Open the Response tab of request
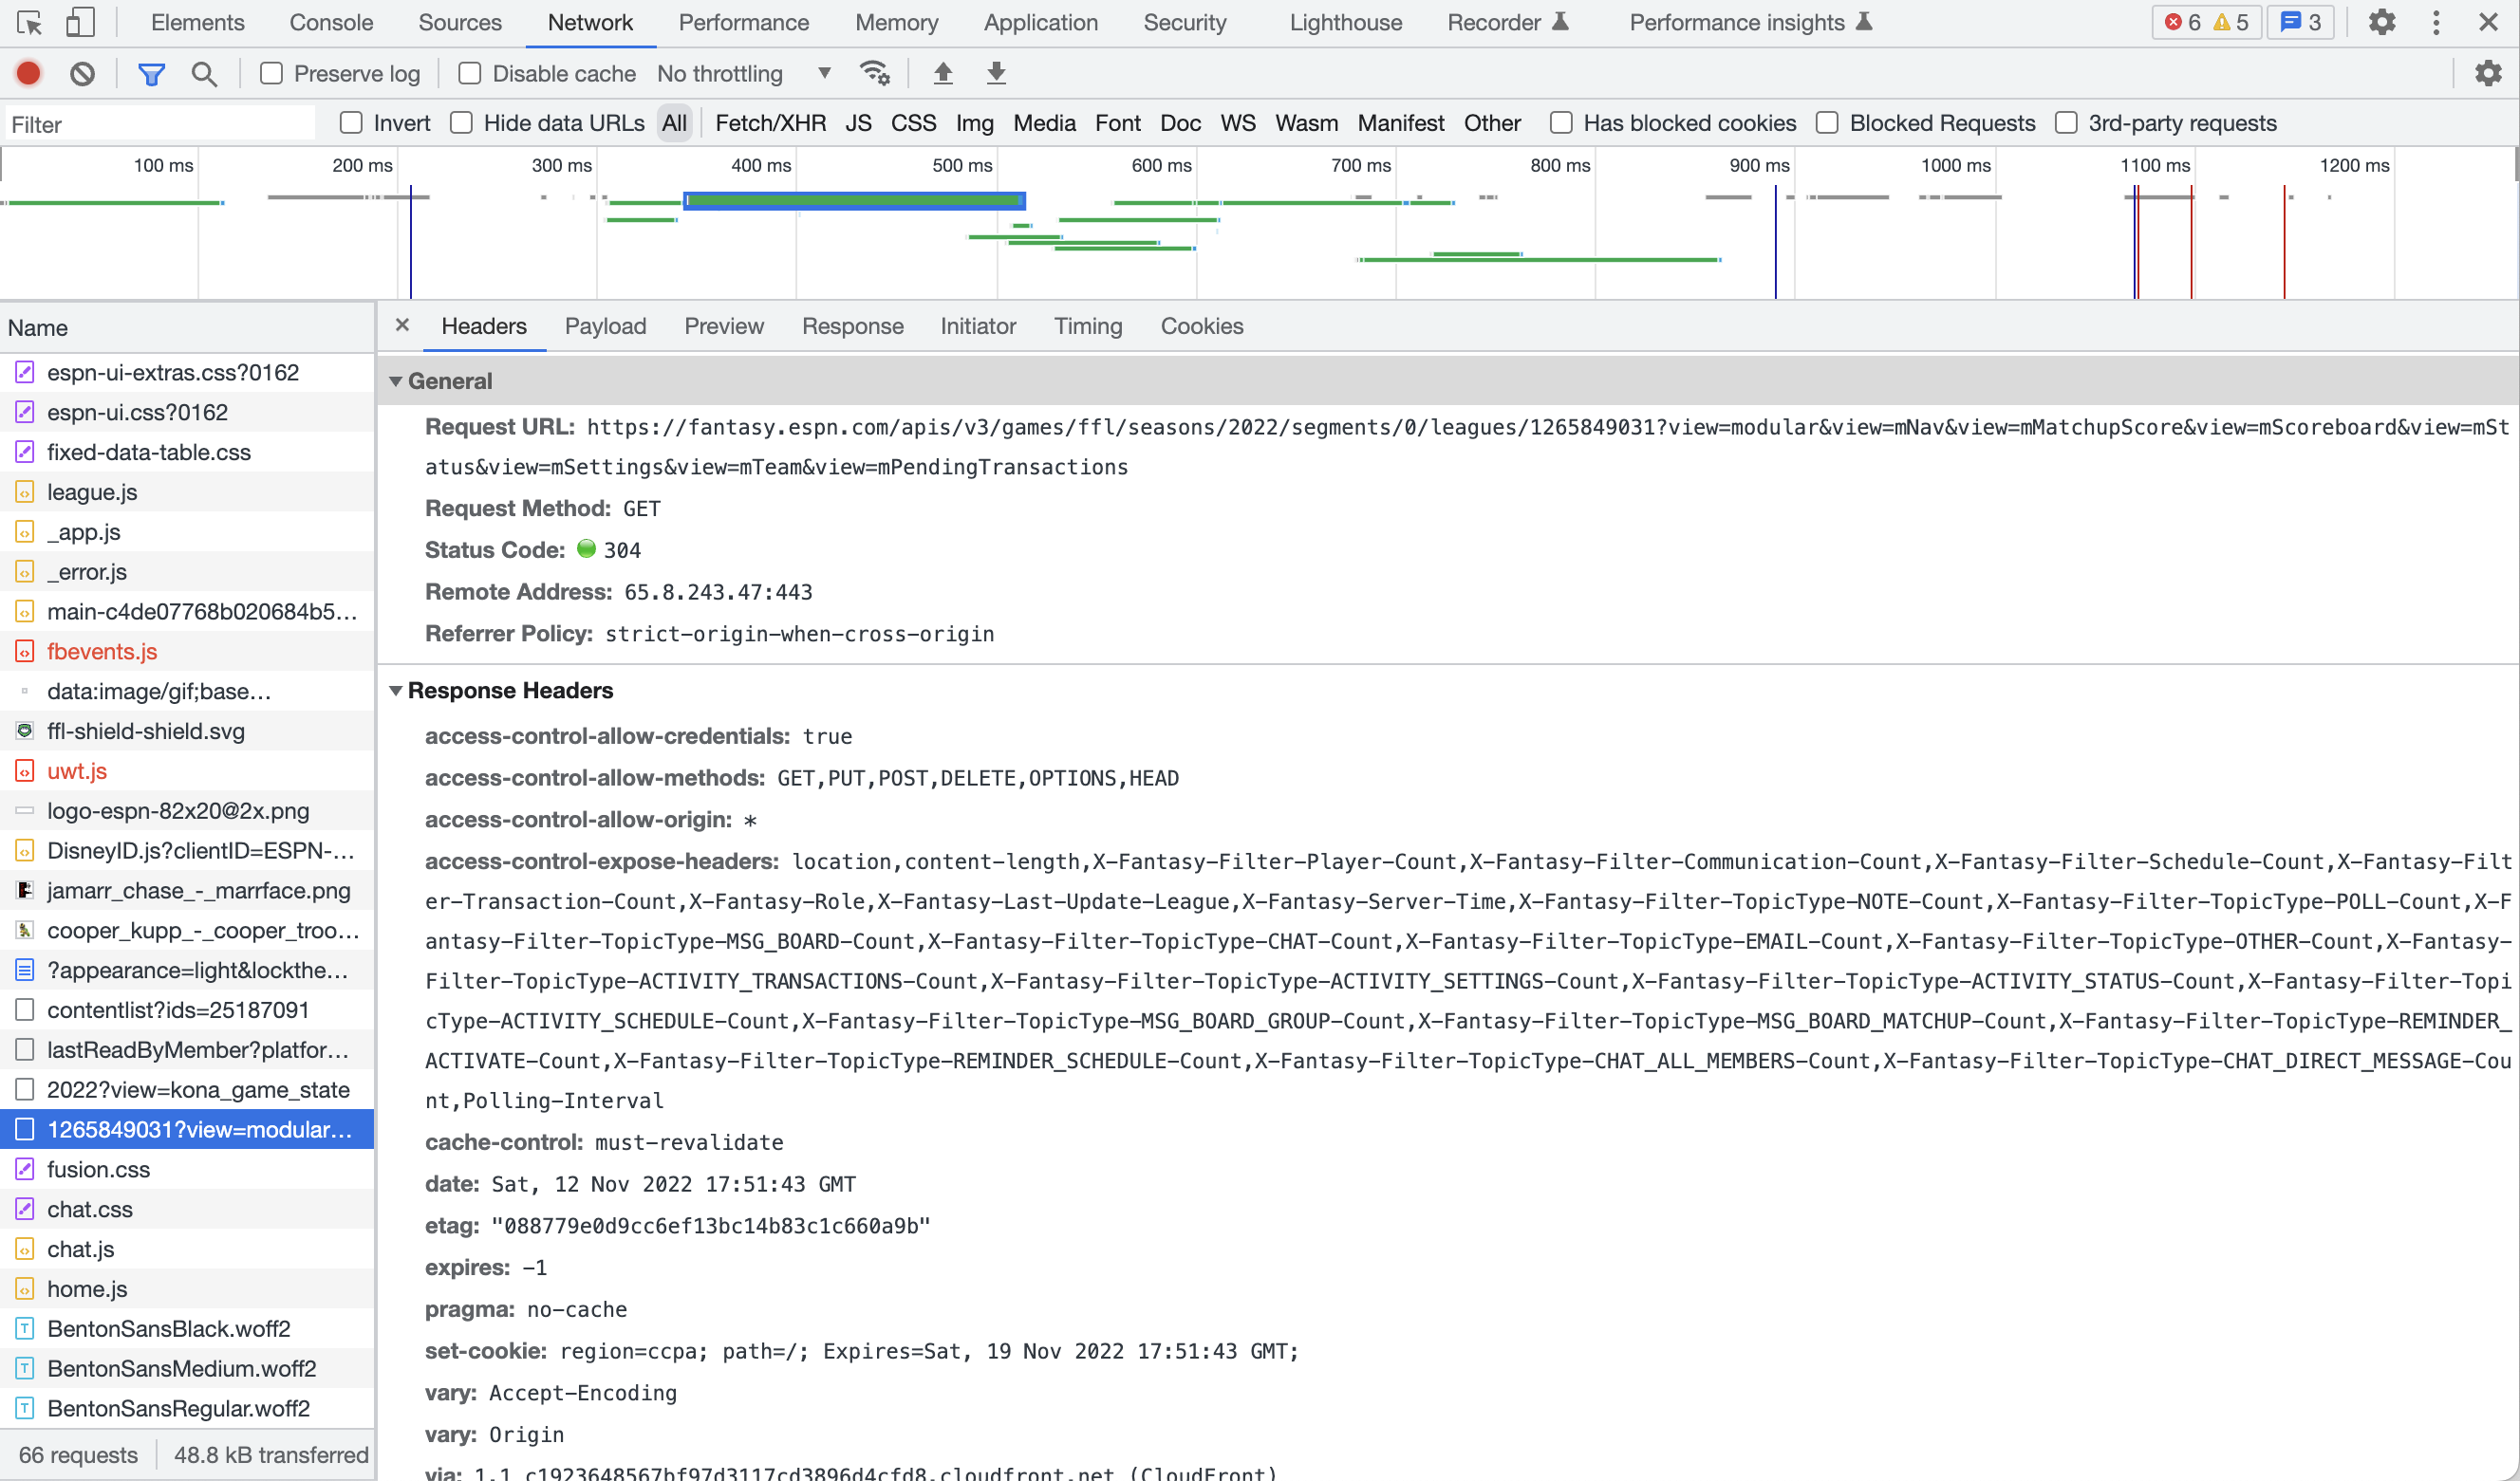This screenshot has width=2520, height=1481. tap(853, 325)
